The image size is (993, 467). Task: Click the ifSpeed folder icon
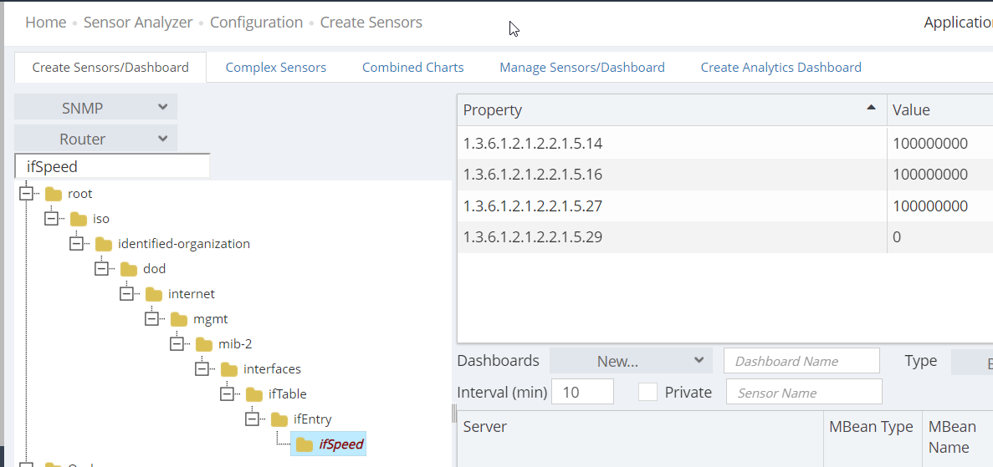305,444
